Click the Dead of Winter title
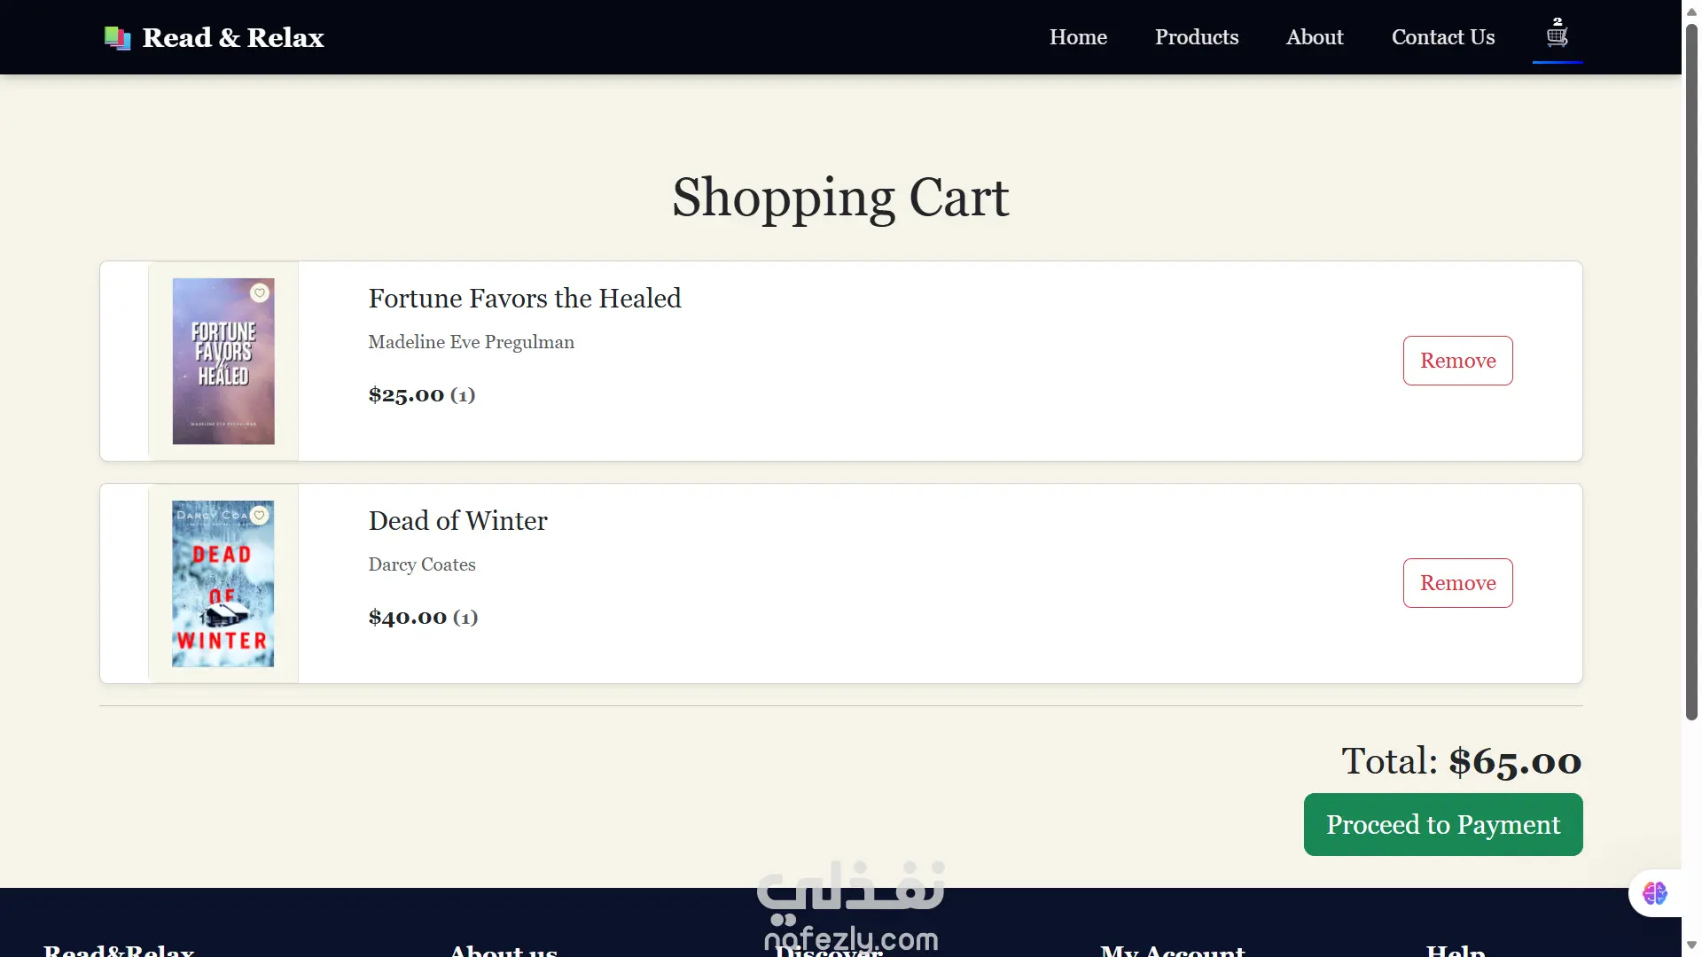Screen dimensions: 1702x957 (x=457, y=521)
